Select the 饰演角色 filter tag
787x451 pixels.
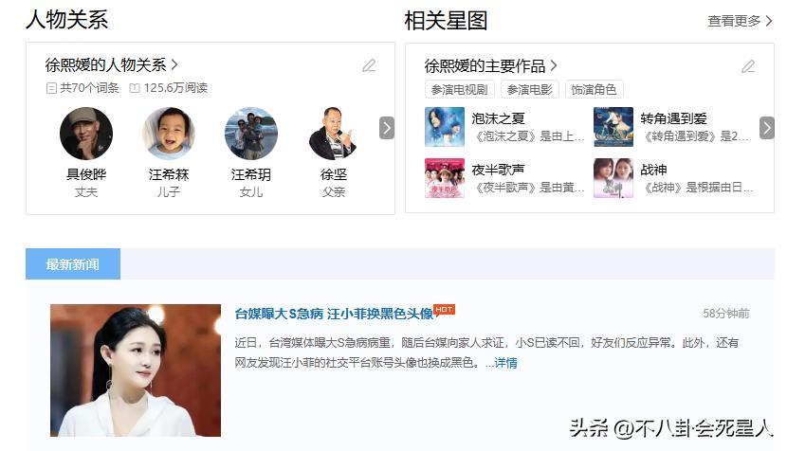coord(594,89)
